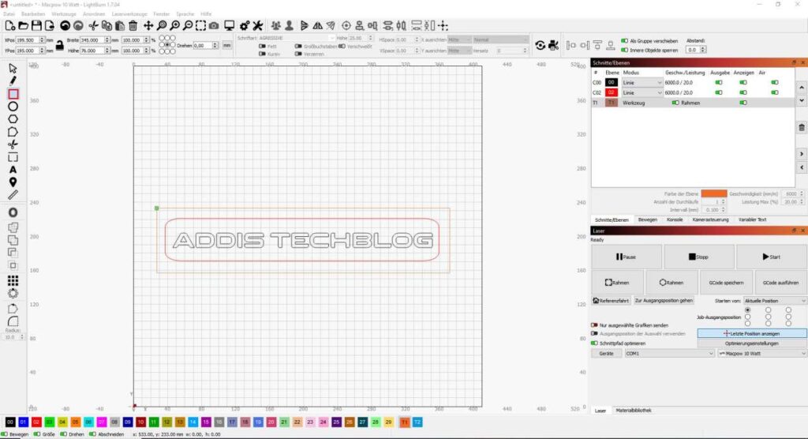The image size is (808, 439).
Task: Click the pan/move arrows icon
Action: click(148, 25)
